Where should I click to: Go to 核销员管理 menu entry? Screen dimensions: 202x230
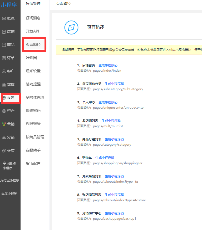point(35,137)
